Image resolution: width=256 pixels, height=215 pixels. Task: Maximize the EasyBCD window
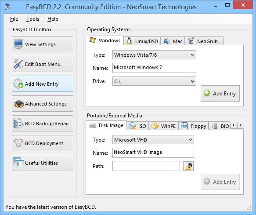point(227,5)
